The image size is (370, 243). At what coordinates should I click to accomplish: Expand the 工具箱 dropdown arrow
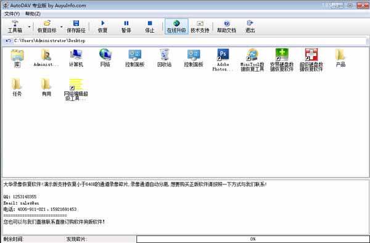[x=29, y=27]
